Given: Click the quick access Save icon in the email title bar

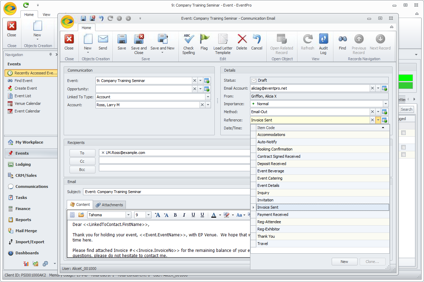Looking at the screenshot, I should click(83, 18).
